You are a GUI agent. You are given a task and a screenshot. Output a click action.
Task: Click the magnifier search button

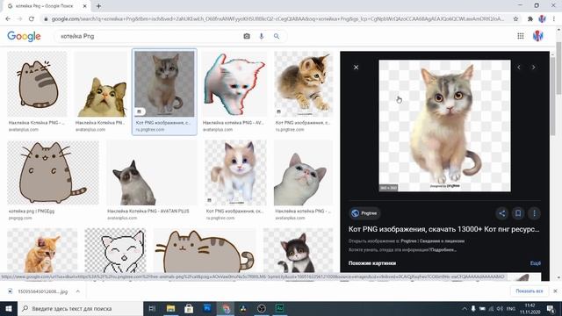click(x=277, y=36)
